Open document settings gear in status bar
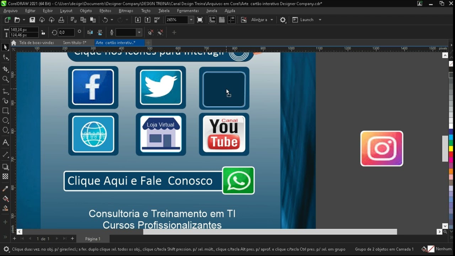 (6, 249)
